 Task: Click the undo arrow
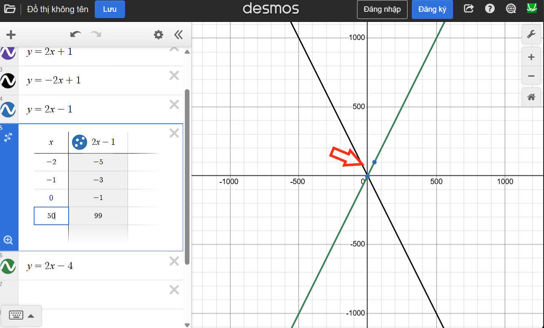coord(75,35)
